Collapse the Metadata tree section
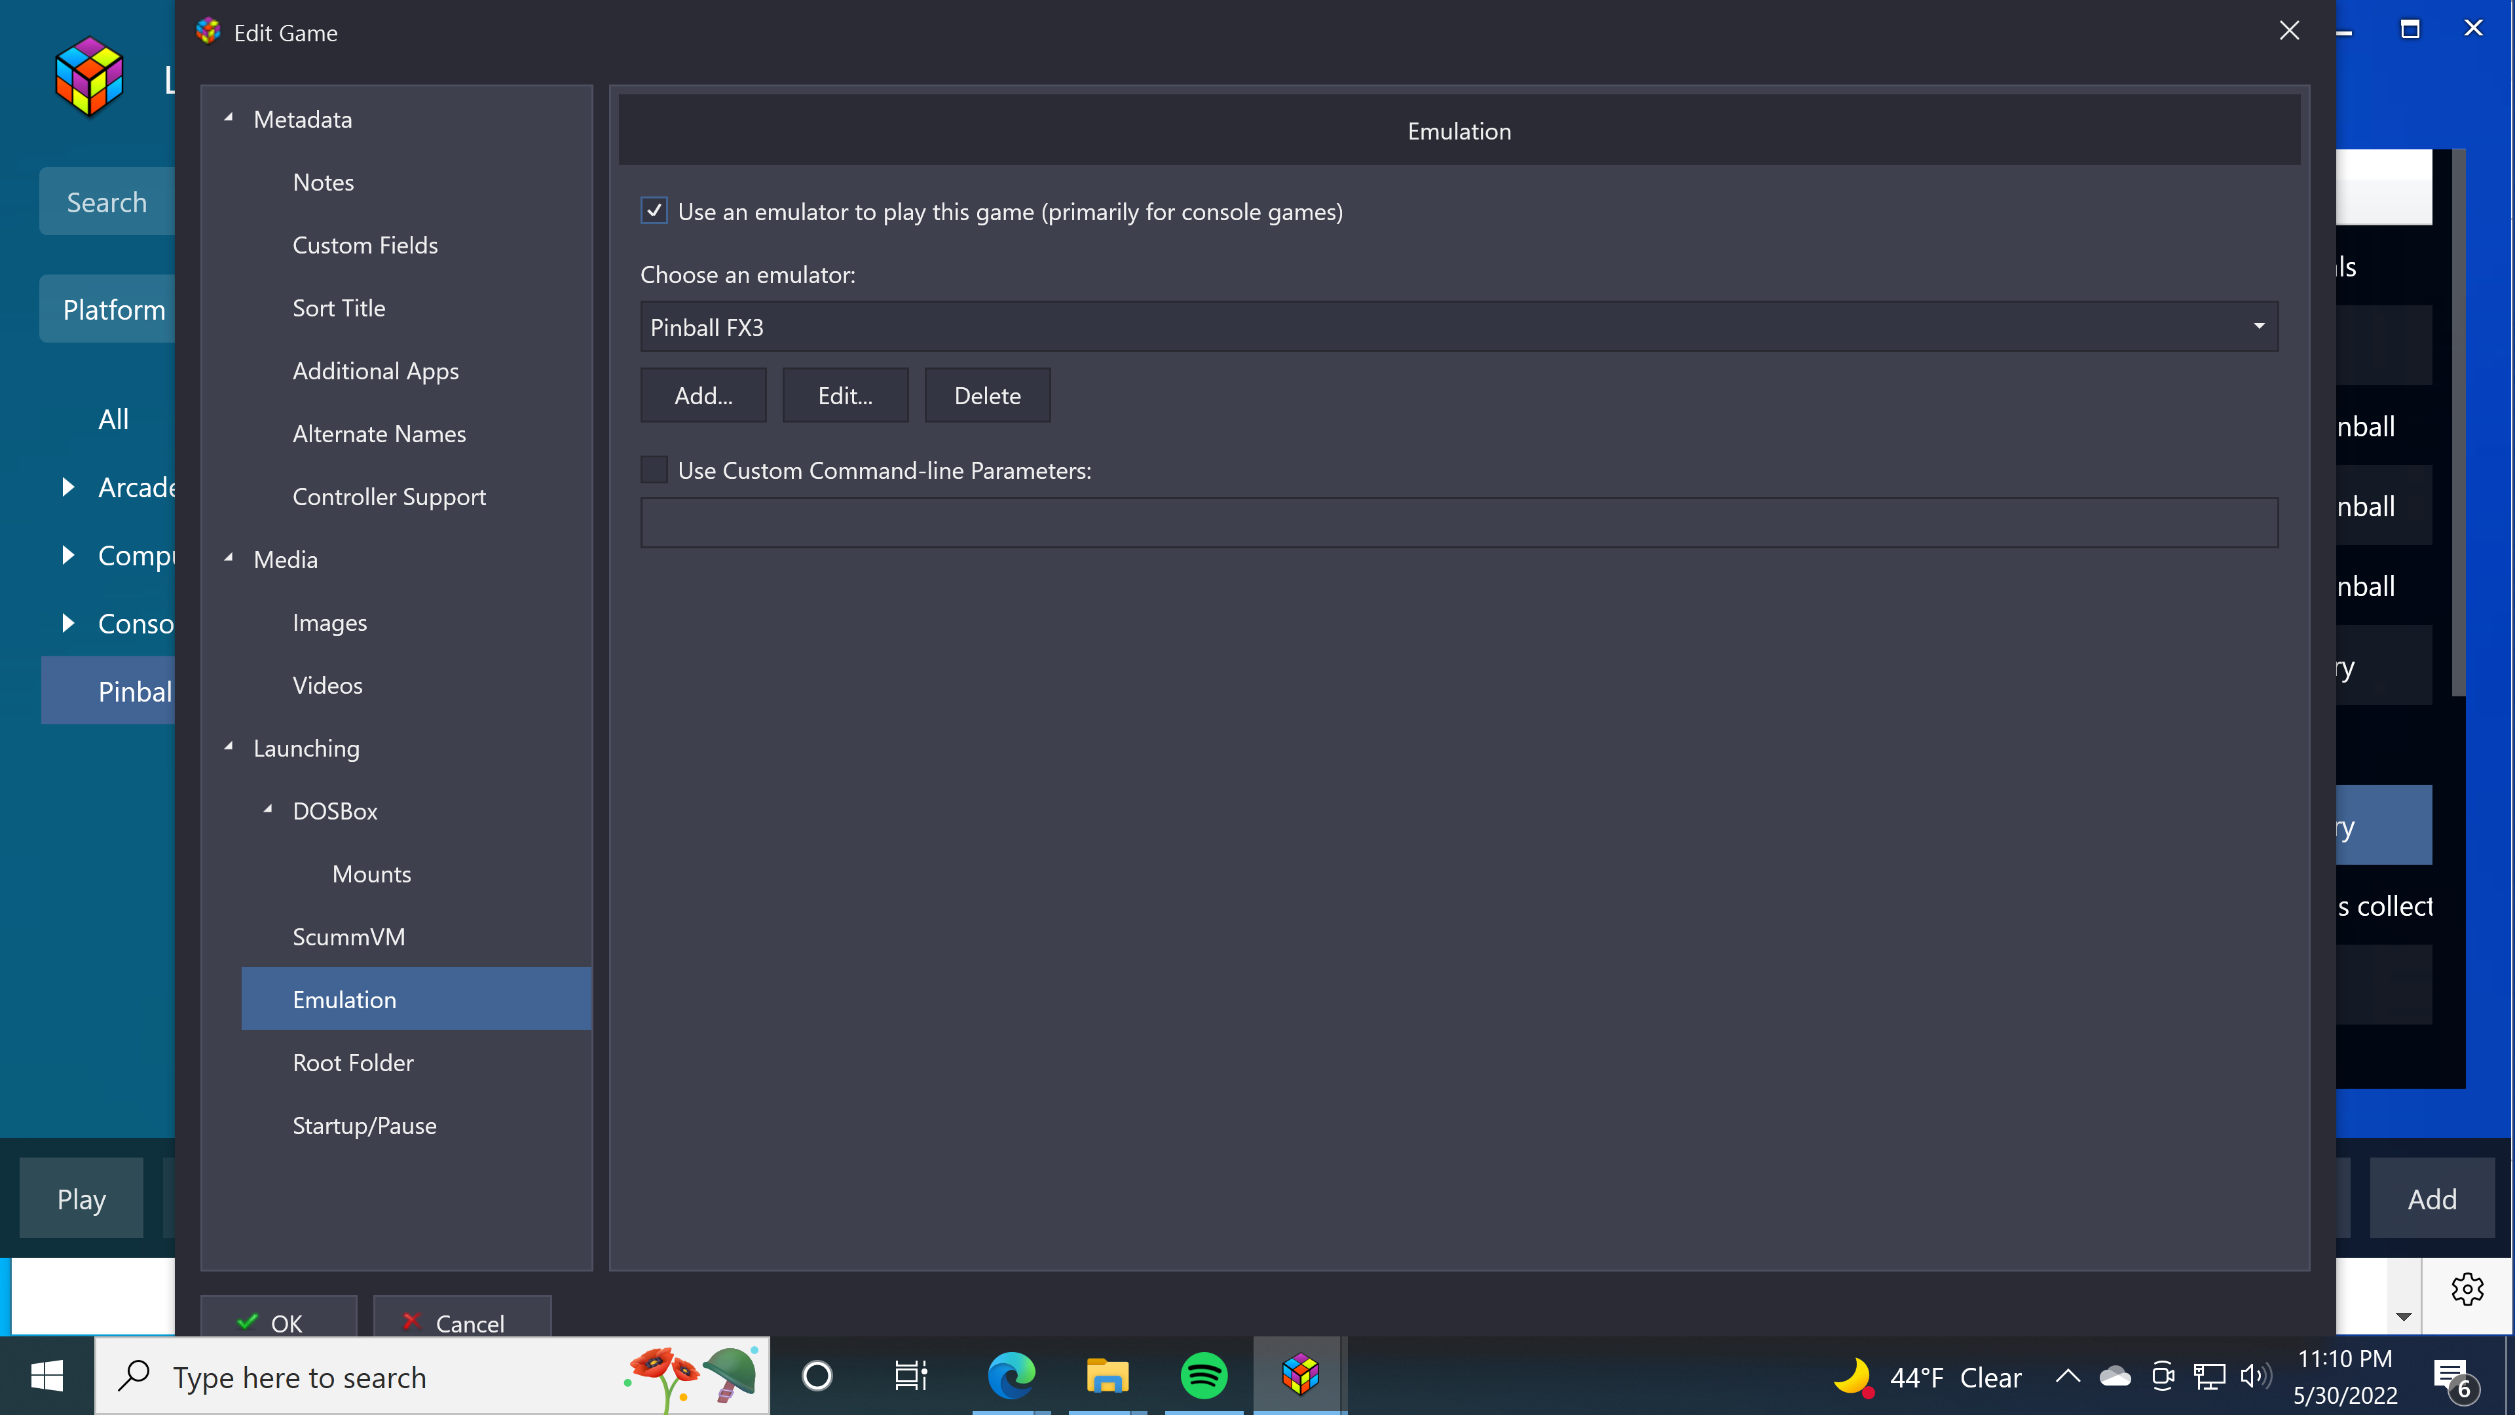2515x1415 pixels. tap(229, 118)
